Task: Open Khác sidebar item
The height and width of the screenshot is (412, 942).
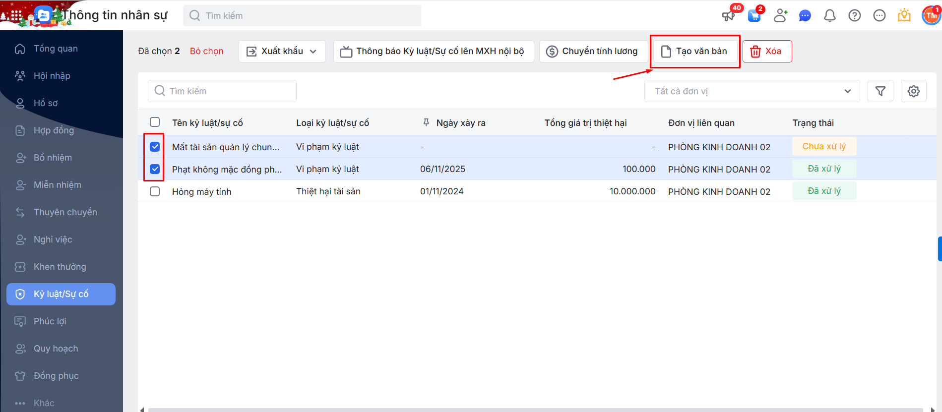Action: (61, 403)
